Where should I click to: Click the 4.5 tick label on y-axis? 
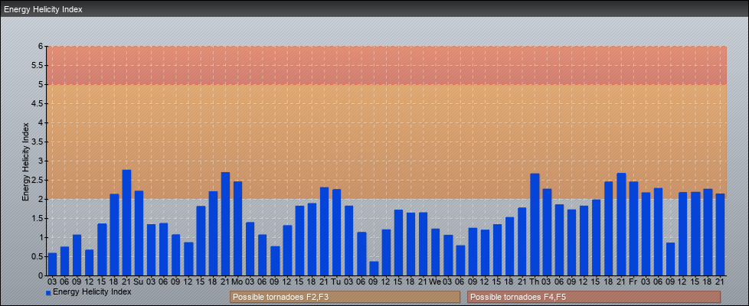tap(38, 103)
